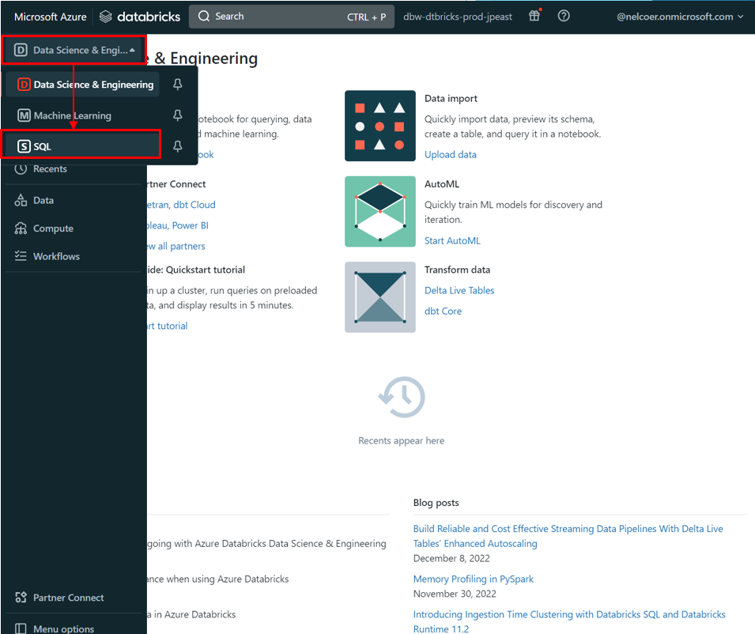
Task: Switch to the SQL persona
Action: tap(81, 146)
